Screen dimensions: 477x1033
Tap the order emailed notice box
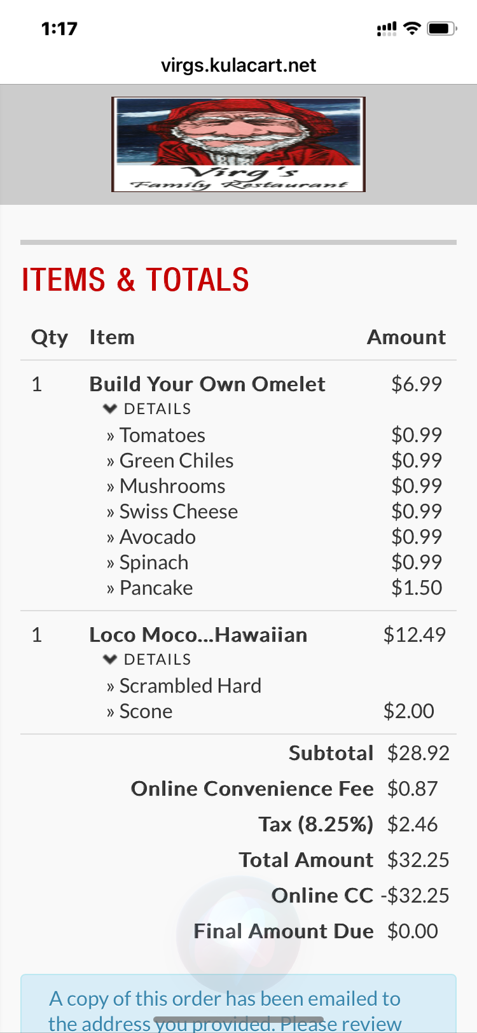tap(238, 1008)
